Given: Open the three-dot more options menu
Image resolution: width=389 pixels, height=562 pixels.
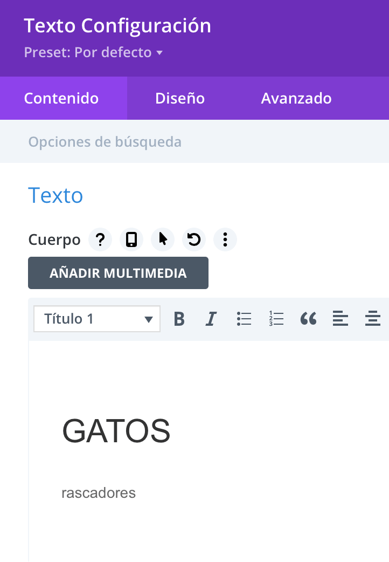Looking at the screenshot, I should click(x=225, y=239).
